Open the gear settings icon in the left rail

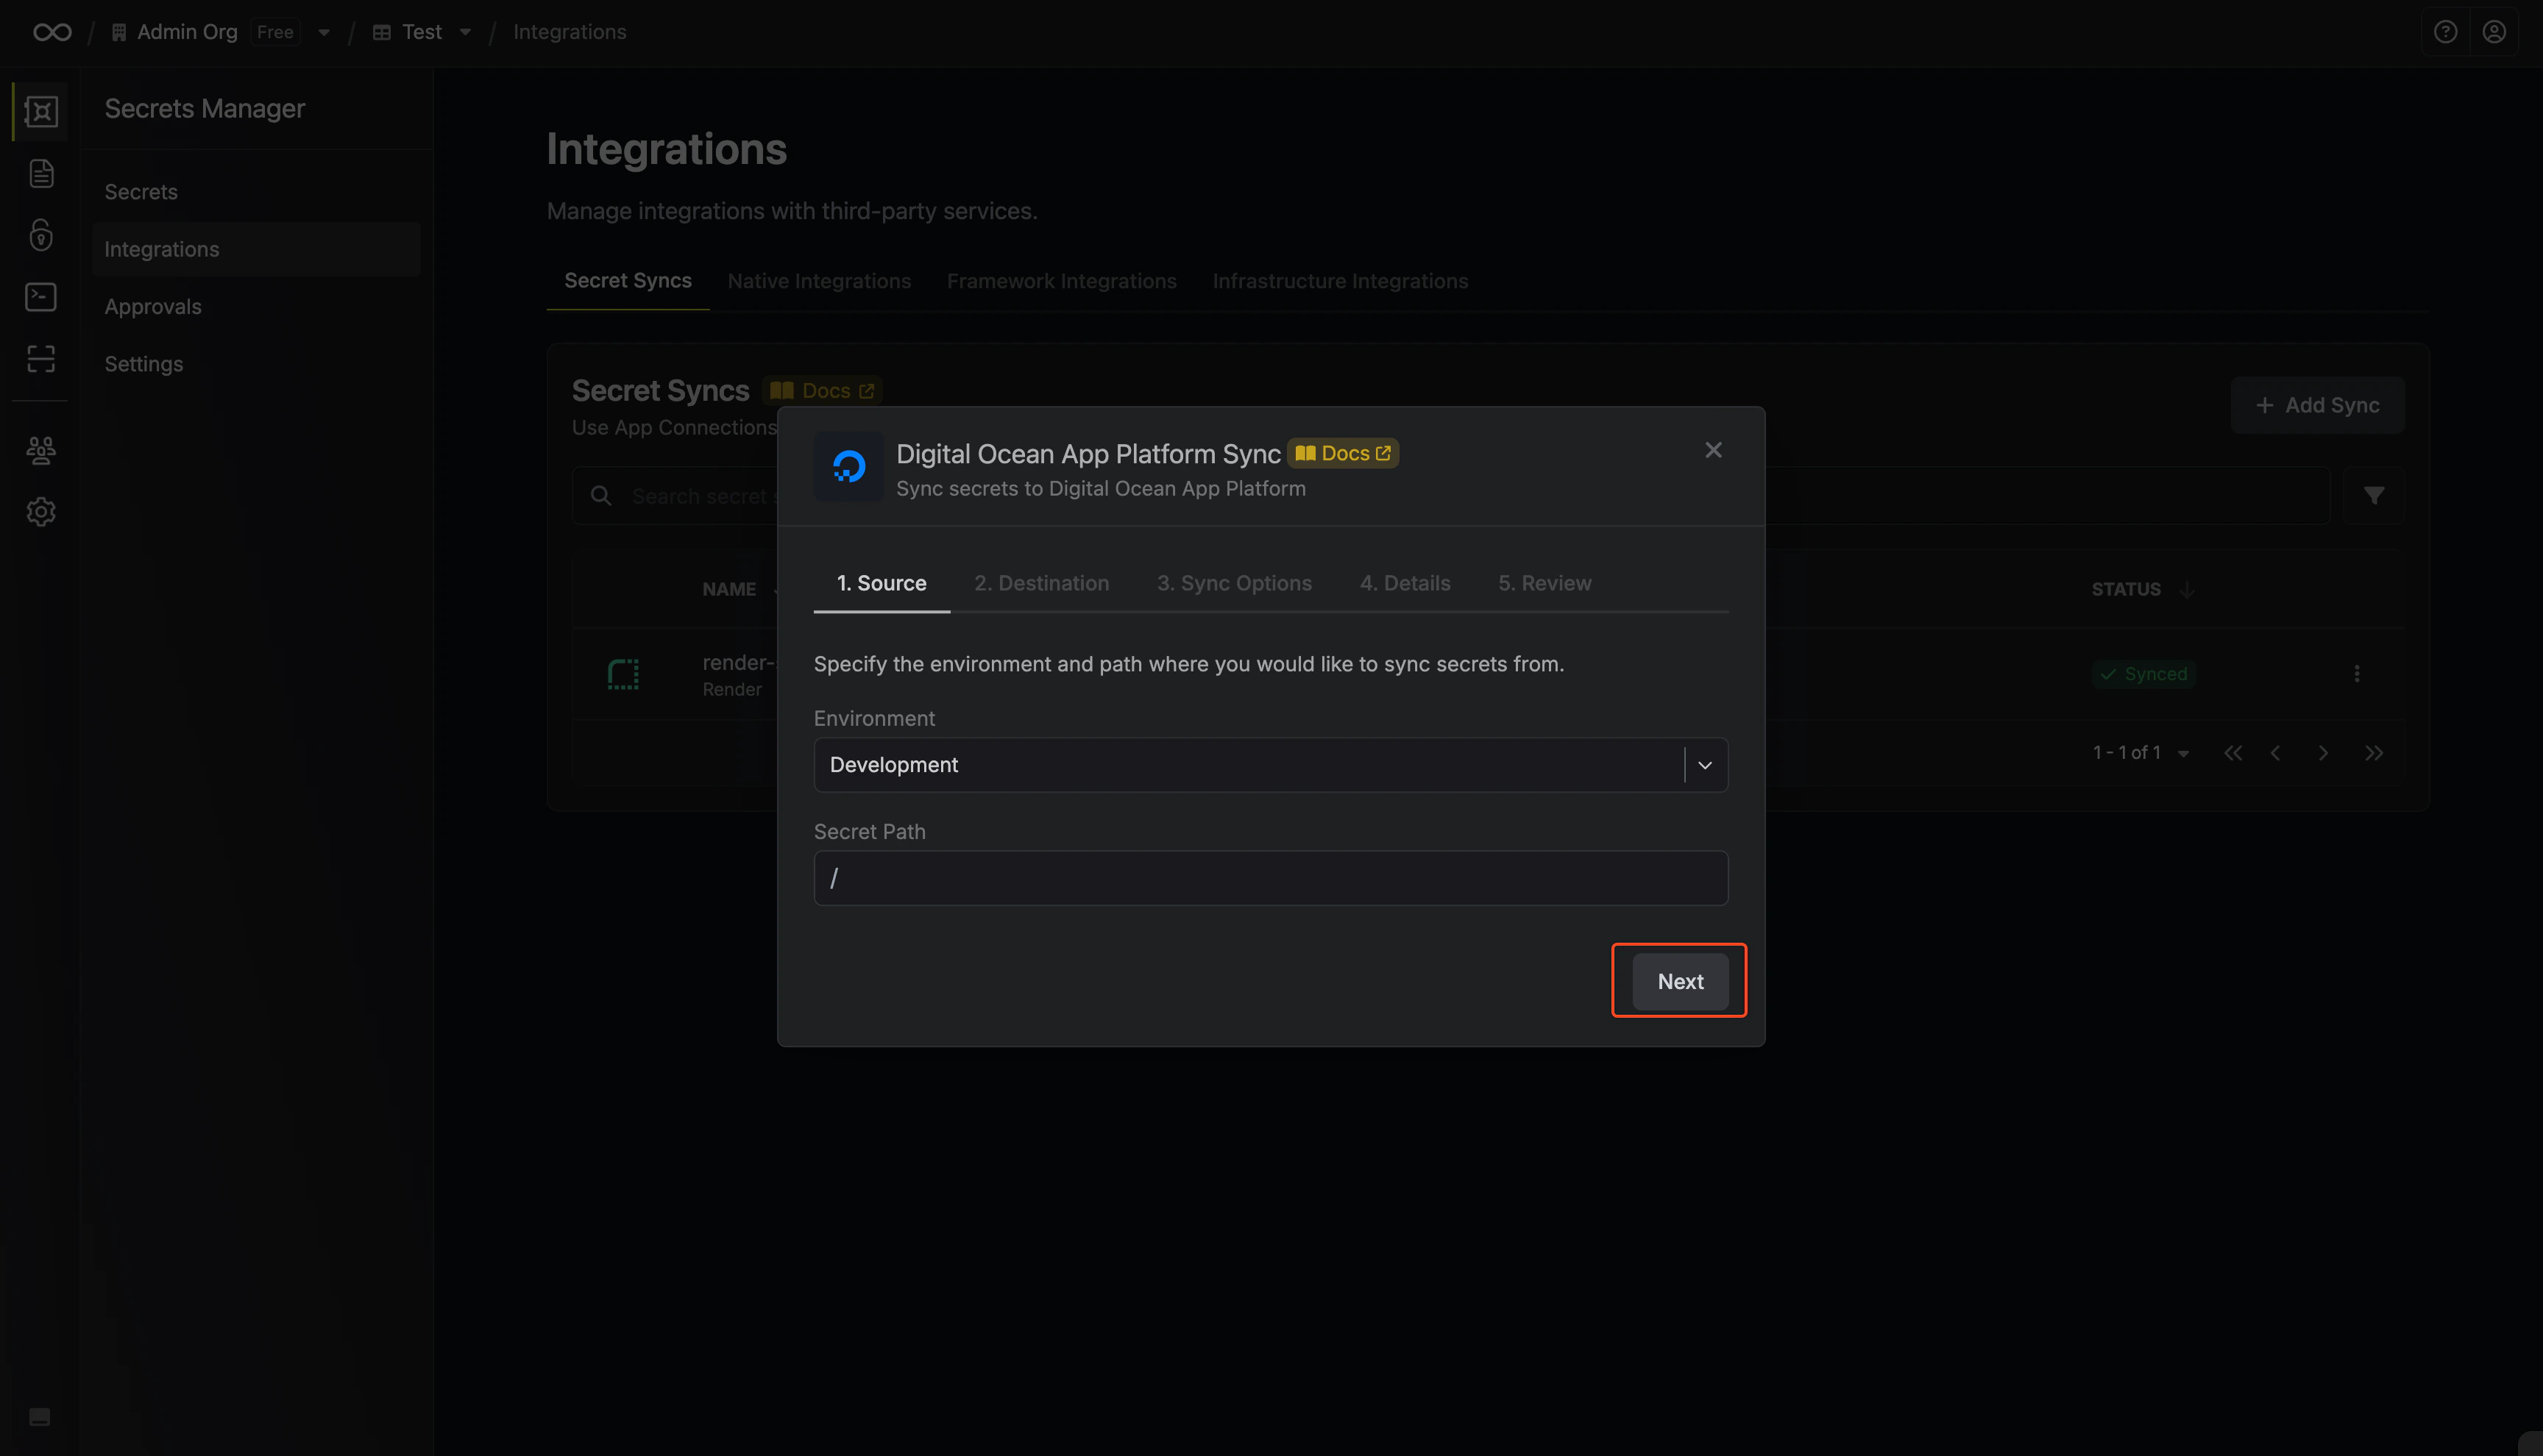pos(41,512)
